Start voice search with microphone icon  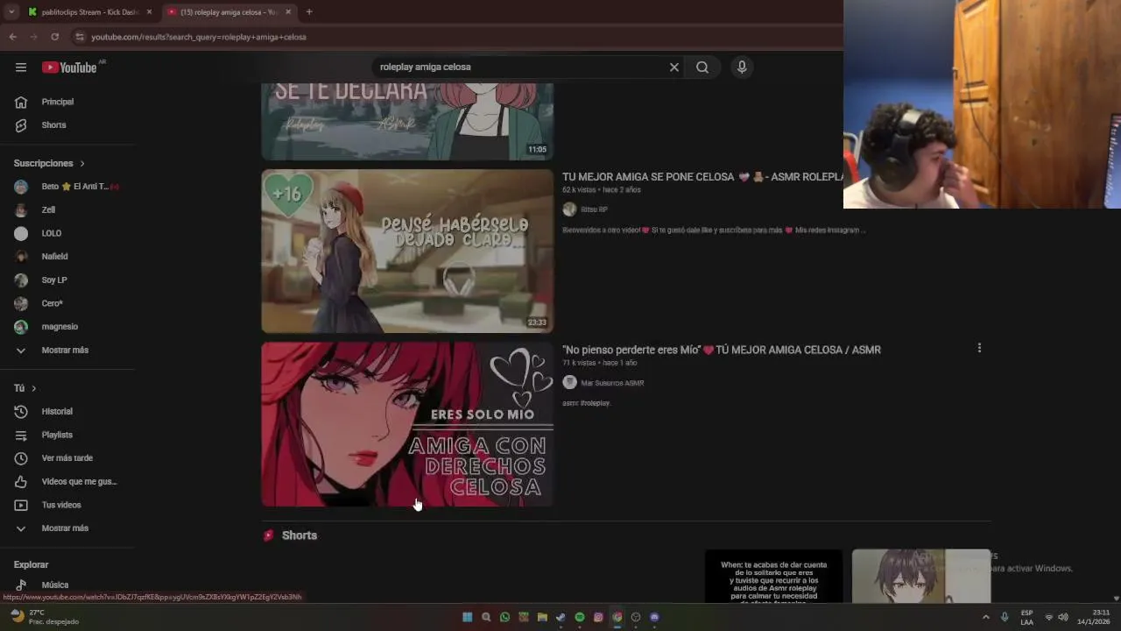[x=742, y=67]
